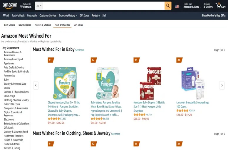The image size is (228, 150).
Task: Select Electronics department in sidebar
Action: click(9, 120)
